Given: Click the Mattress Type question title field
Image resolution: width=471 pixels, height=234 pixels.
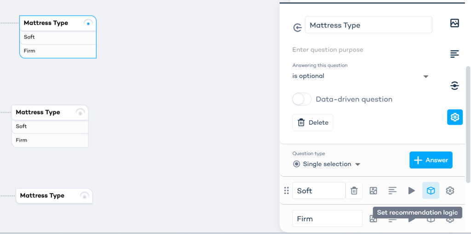Looking at the screenshot, I should [368, 25].
